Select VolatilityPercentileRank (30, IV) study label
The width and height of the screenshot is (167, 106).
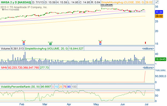click(20, 87)
